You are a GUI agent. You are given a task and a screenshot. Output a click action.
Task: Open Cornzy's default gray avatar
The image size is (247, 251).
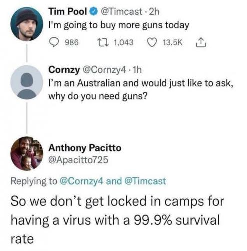coord(27,82)
